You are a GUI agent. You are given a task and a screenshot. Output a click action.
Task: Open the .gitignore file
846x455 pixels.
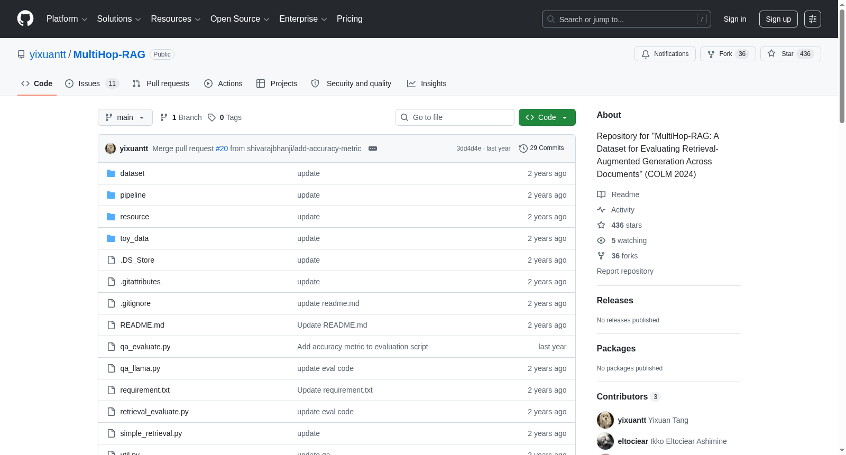pyautogui.click(x=135, y=303)
